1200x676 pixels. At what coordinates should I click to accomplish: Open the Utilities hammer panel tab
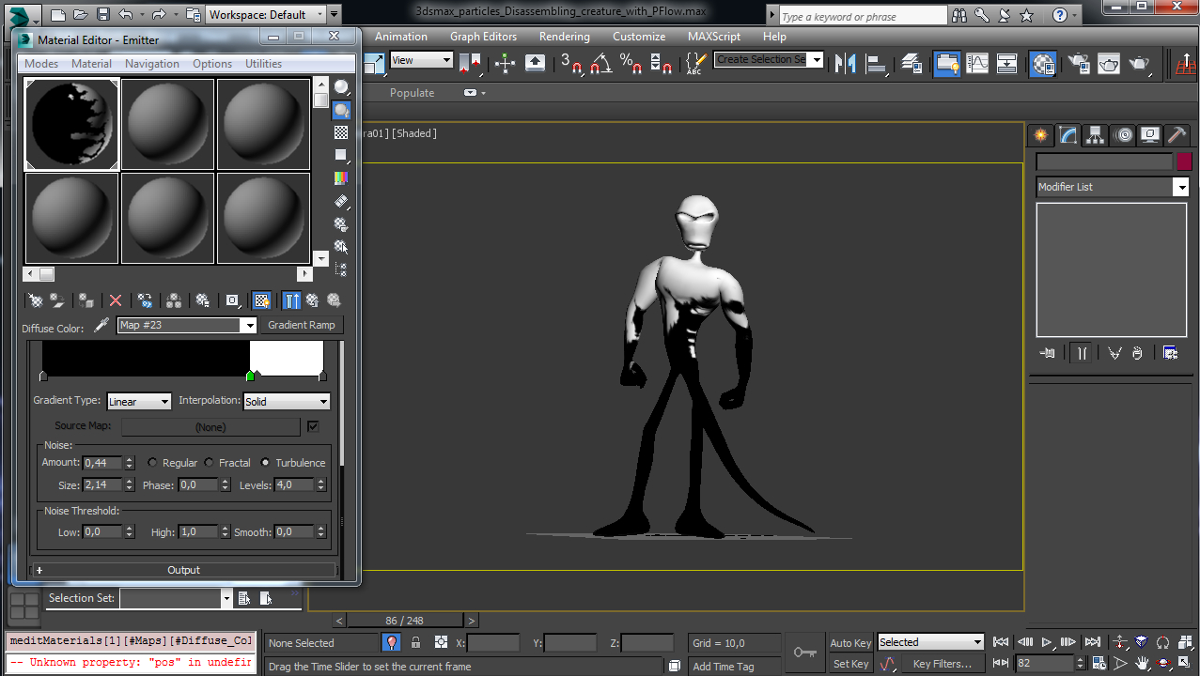click(1177, 135)
